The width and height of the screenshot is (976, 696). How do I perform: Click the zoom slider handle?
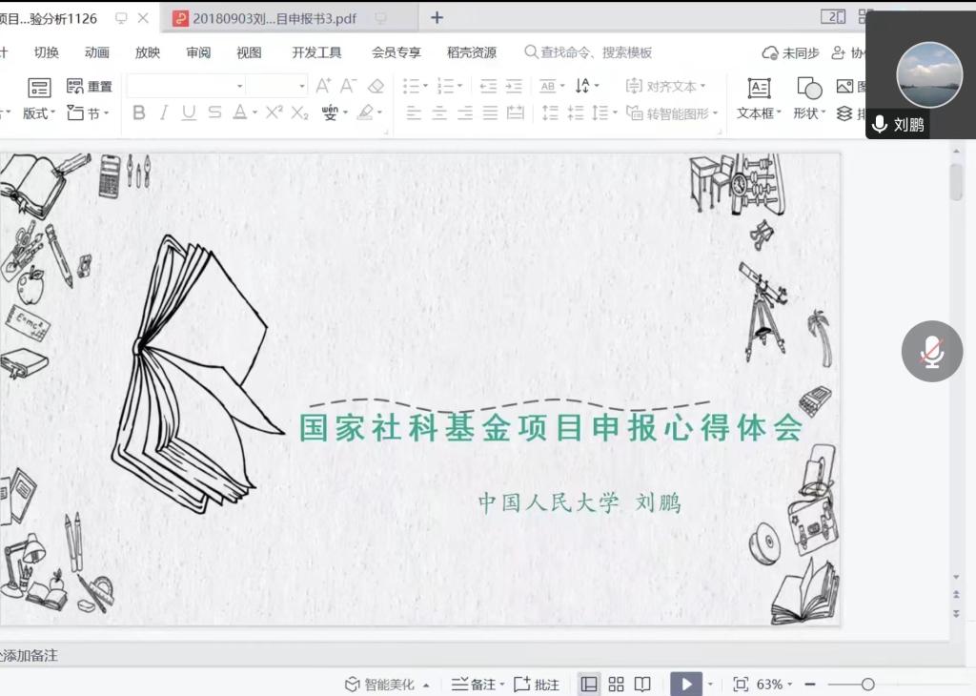(867, 684)
